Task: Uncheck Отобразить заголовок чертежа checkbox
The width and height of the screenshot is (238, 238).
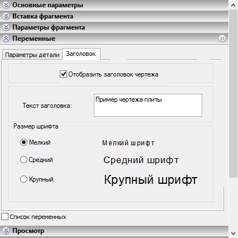Action: [x=63, y=74]
